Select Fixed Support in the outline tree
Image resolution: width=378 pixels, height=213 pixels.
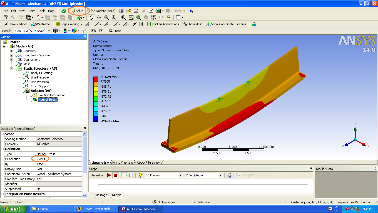point(40,86)
